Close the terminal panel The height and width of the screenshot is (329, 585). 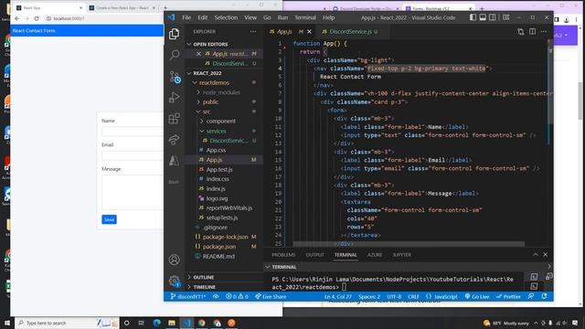click(x=546, y=254)
